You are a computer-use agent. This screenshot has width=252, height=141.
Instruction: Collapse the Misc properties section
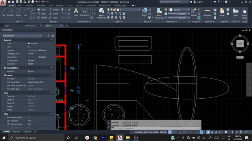52,114
